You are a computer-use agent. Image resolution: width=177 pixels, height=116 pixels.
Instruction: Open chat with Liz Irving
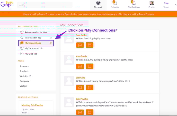tap(80, 88)
